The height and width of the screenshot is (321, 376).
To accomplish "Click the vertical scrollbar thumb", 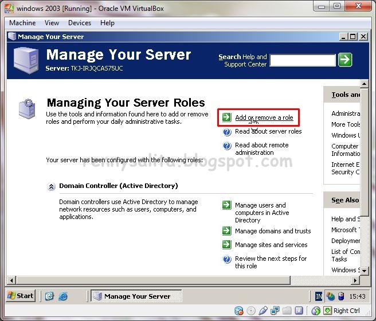I will pos(365,152).
